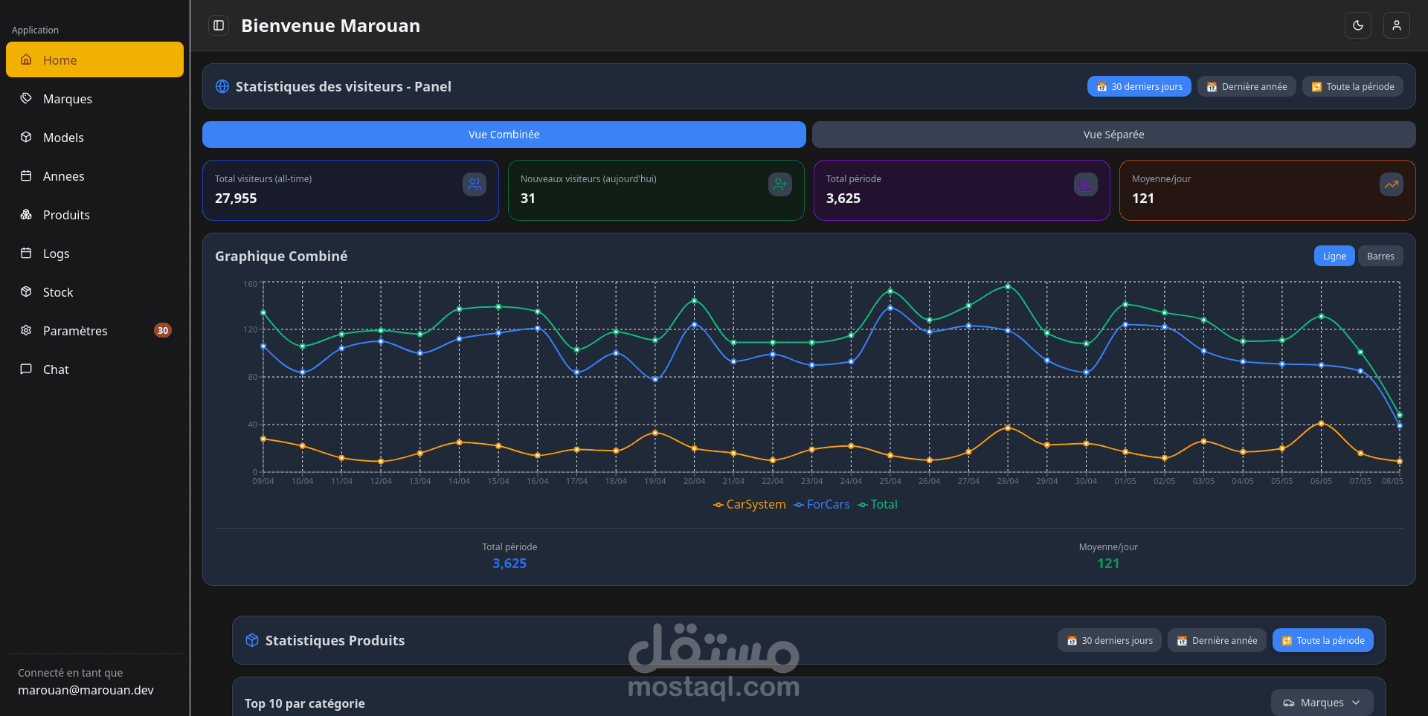Select the Vue Séparée tab
The height and width of the screenshot is (716, 1428).
(x=1113, y=135)
